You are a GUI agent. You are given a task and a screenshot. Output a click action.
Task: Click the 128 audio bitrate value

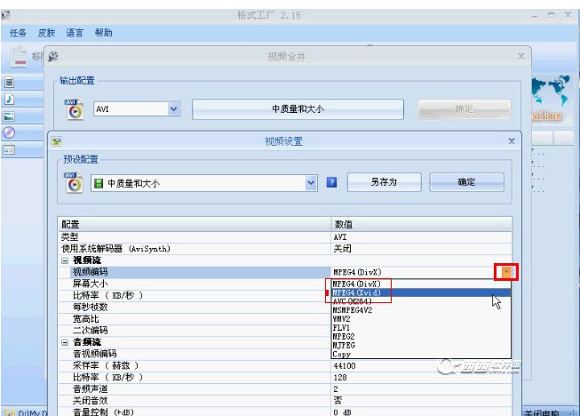click(x=340, y=378)
